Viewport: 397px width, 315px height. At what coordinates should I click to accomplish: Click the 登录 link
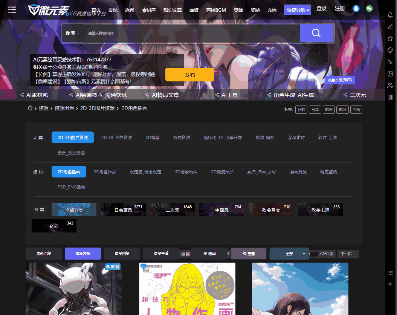click(321, 8)
